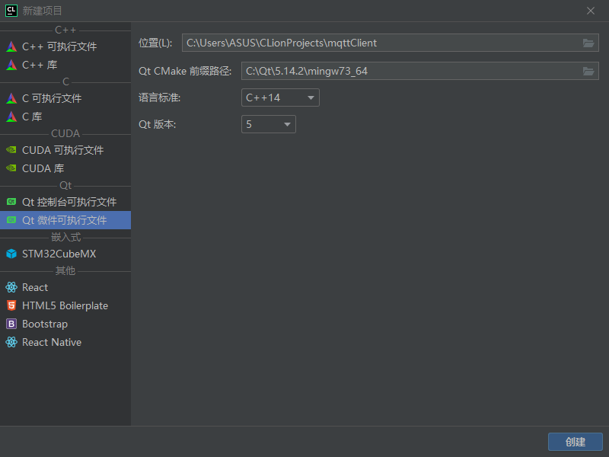This screenshot has height=457, width=609.
Task: Choose Qt 控制台可执行文件 project type
Action: pyautogui.click(x=65, y=202)
